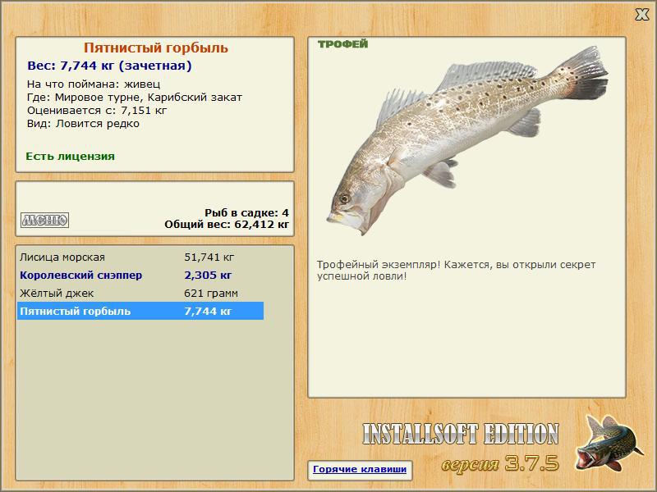Open the Горячие клавиши link
657x492 pixels.
click(x=360, y=469)
